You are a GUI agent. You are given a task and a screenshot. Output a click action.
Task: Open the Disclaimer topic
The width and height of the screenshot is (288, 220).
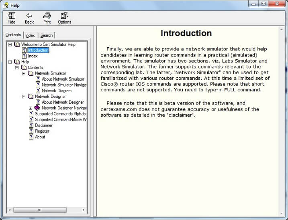[44, 125]
